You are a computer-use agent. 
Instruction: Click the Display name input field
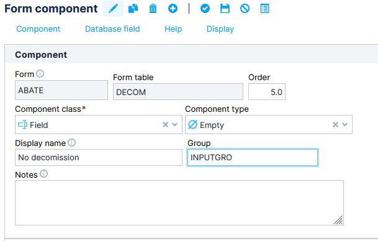tap(99, 158)
